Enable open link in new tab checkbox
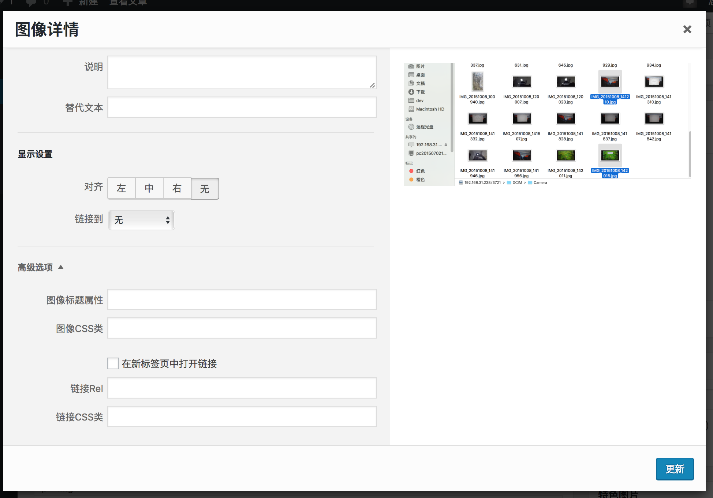 (113, 363)
